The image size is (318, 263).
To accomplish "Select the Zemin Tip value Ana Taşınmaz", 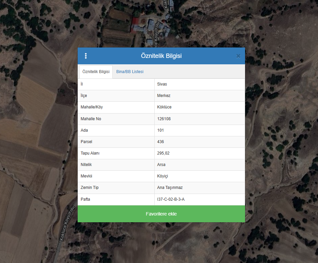I will pyautogui.click(x=170, y=188).
